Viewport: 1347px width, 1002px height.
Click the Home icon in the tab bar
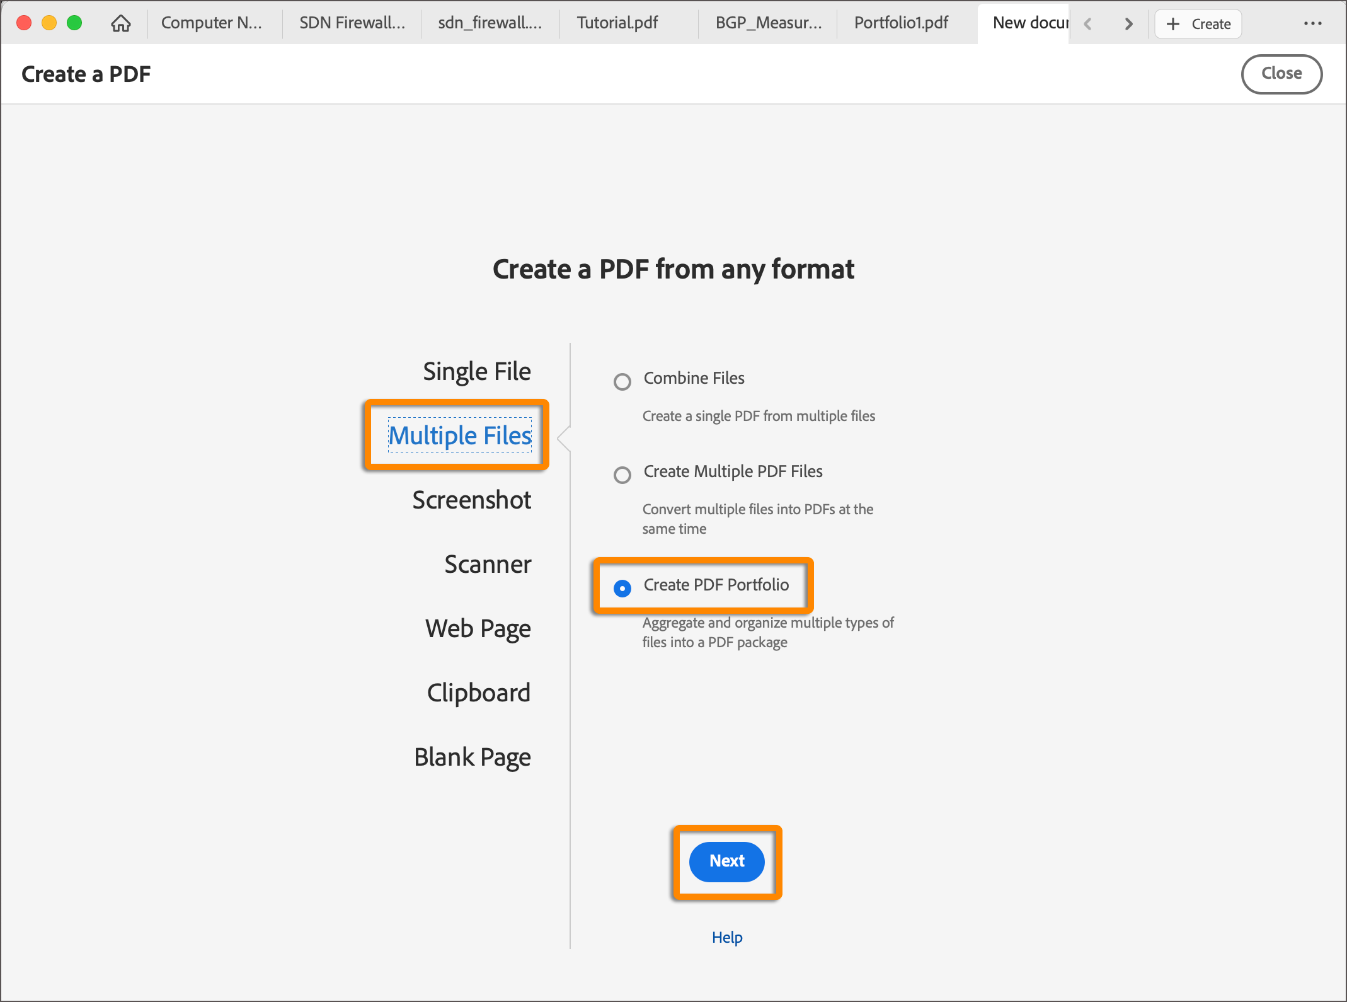[x=120, y=23]
